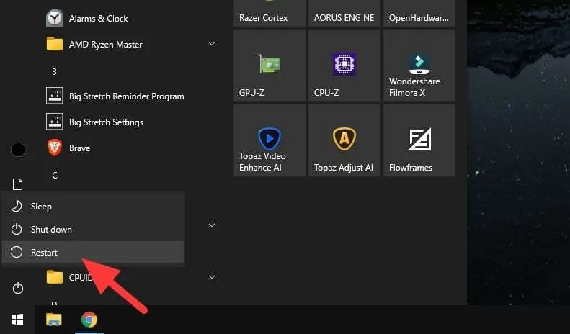Select Shut down from power menu
Image resolution: width=570 pixels, height=334 pixels.
click(93, 230)
